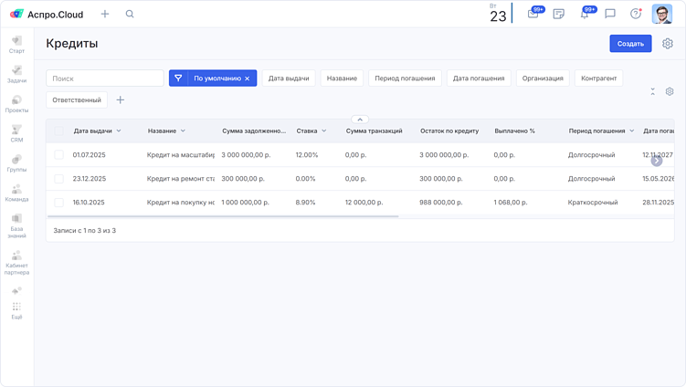Viewport: 686px width, 387px height.
Task: Open Дата выдачи column header dropdown
Action: (119, 131)
